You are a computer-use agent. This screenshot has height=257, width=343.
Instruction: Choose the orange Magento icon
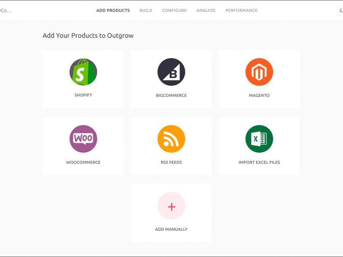click(259, 72)
